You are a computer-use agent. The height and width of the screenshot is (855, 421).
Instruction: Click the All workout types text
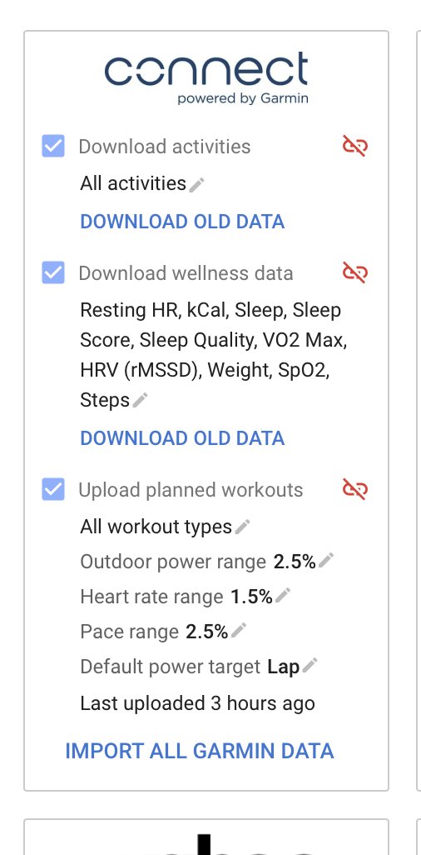click(156, 527)
